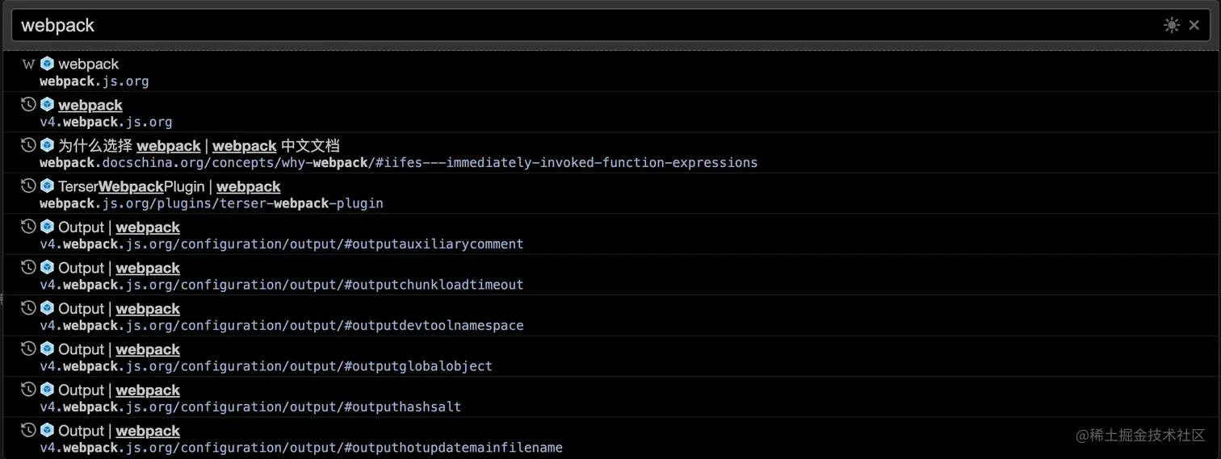Open the outputdevtoolnamespace URL
This screenshot has height=459, width=1221.
[282, 326]
